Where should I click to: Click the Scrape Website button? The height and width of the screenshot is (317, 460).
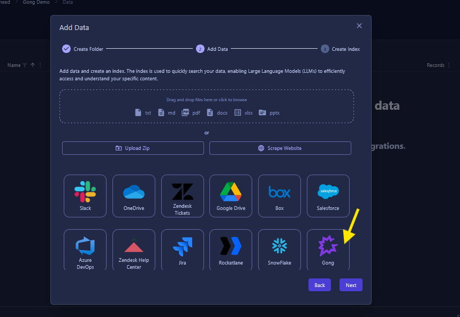280,148
